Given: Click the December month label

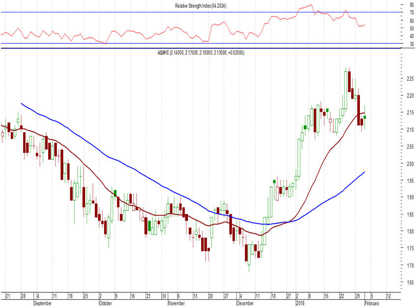Looking at the screenshot, I should click(x=245, y=303).
